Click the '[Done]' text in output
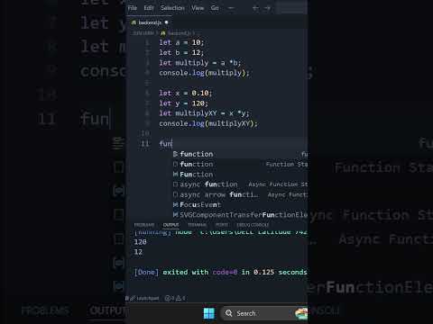433x324 pixels. click(146, 272)
